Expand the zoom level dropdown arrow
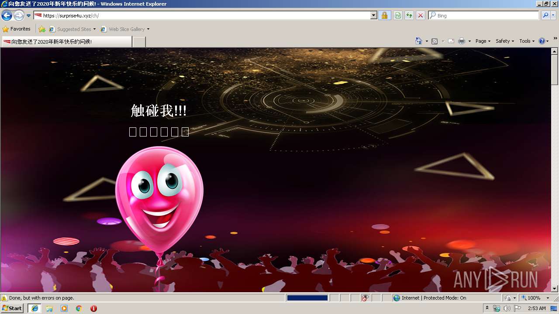This screenshot has height=314, width=559. tap(548, 298)
